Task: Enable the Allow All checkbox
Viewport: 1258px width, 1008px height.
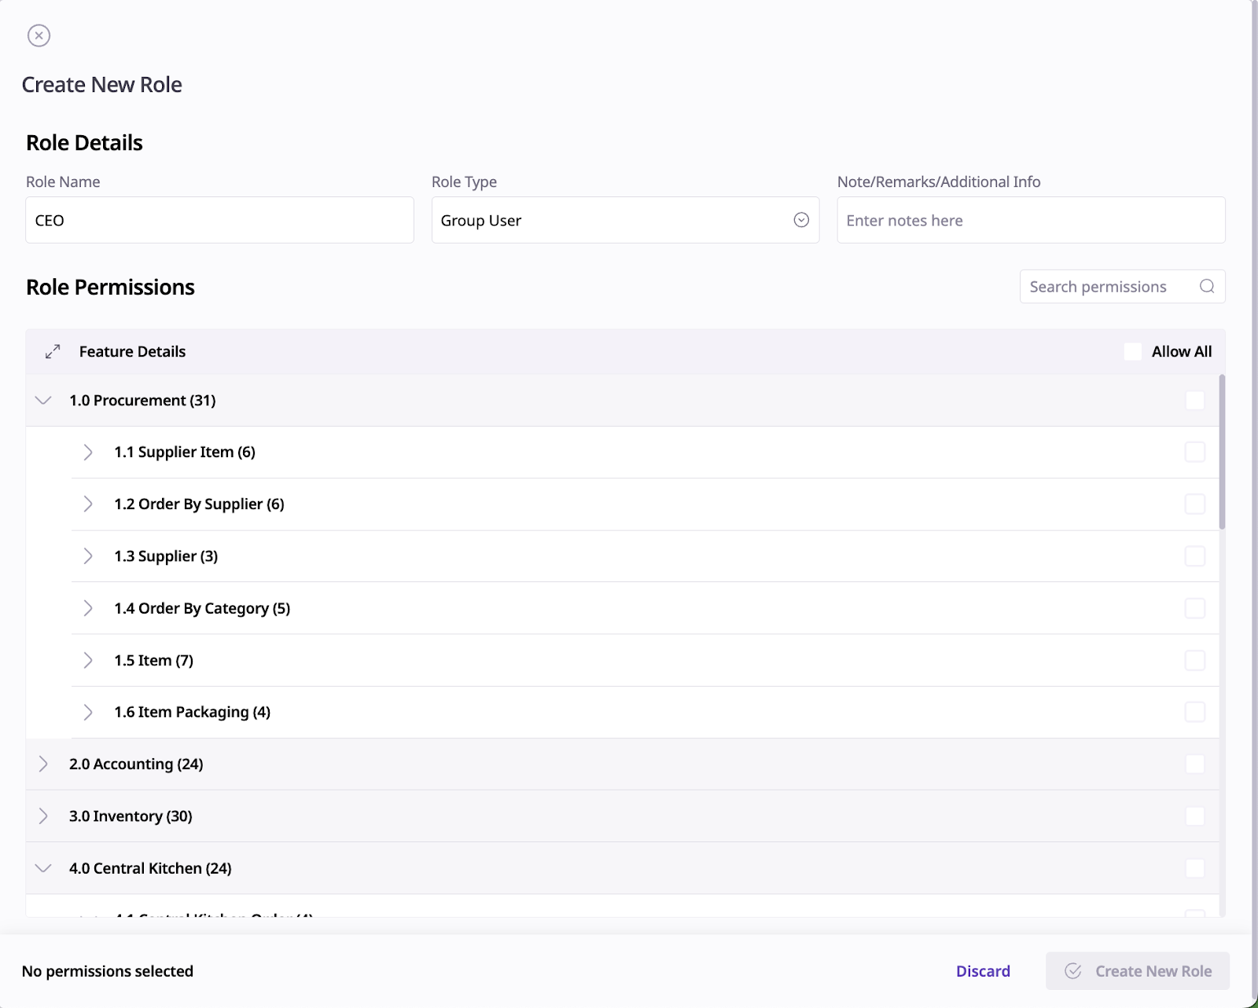Action: (1133, 352)
